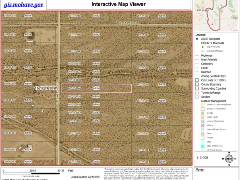Click the Railroad line symbol in legend

pos(197,72)
